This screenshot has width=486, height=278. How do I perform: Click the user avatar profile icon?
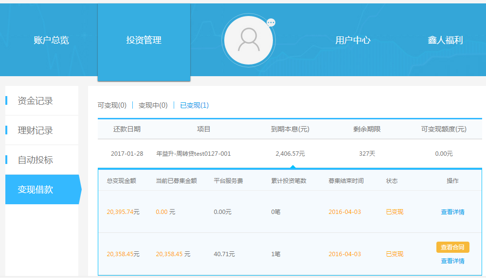[x=249, y=40]
